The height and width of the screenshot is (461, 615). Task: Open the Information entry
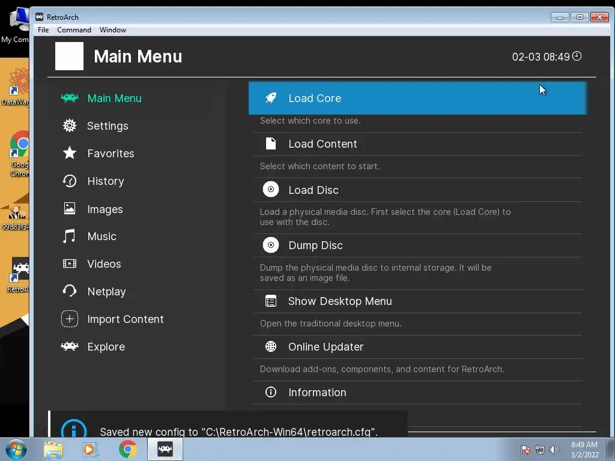417,393
